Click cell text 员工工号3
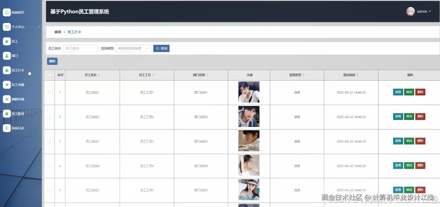 tap(147, 141)
